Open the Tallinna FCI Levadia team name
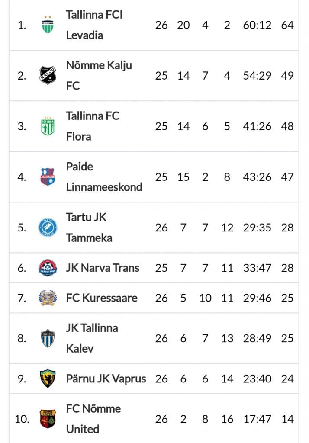309x443 pixels. click(94, 25)
